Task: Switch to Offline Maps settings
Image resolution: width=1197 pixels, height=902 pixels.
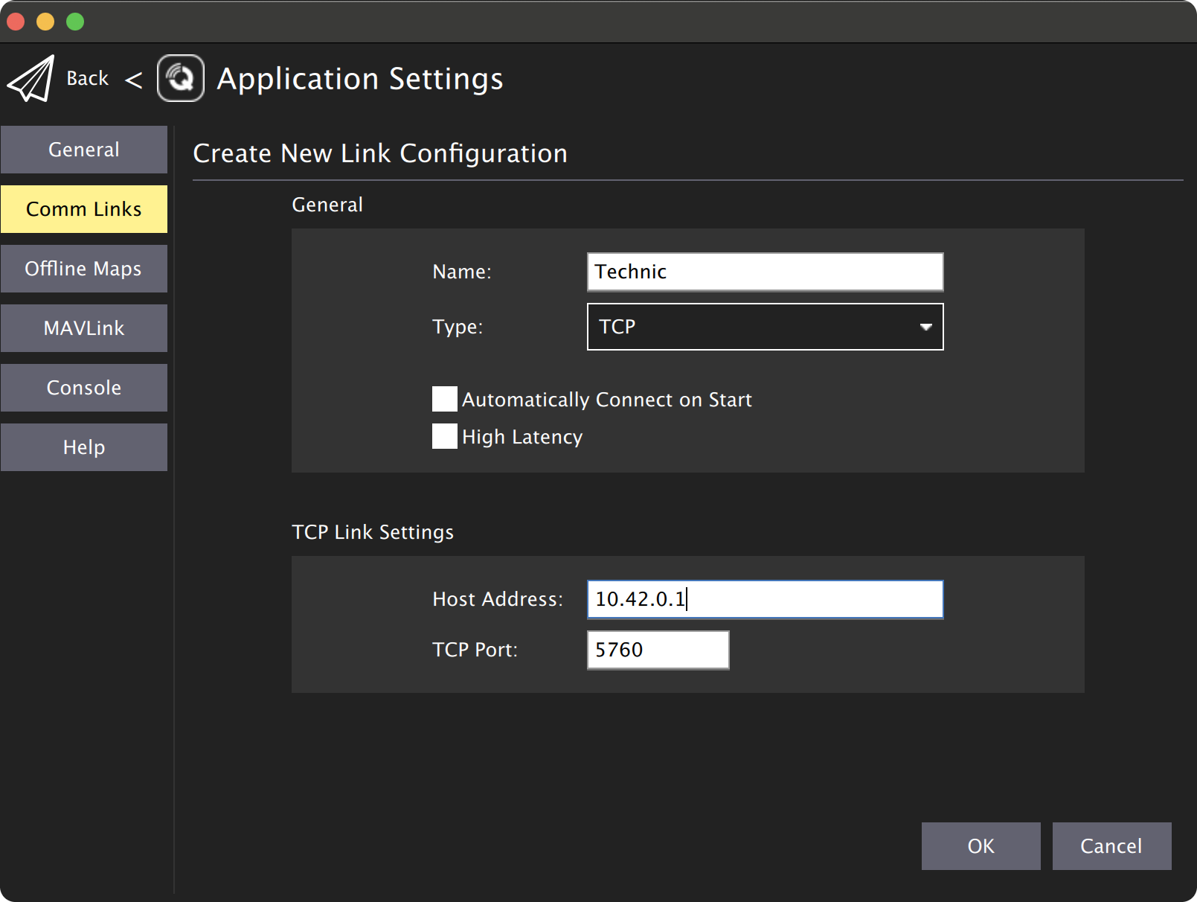Action: (84, 269)
